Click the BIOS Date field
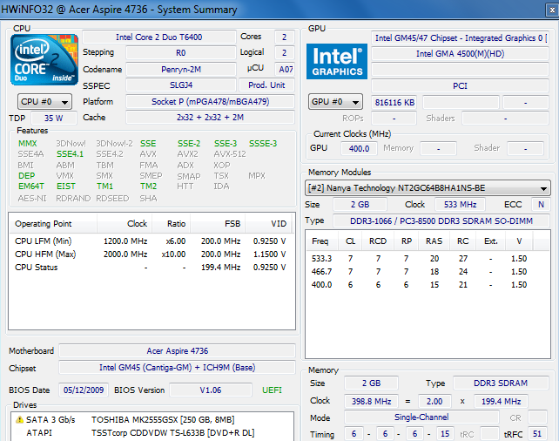The image size is (559, 441). tap(82, 390)
